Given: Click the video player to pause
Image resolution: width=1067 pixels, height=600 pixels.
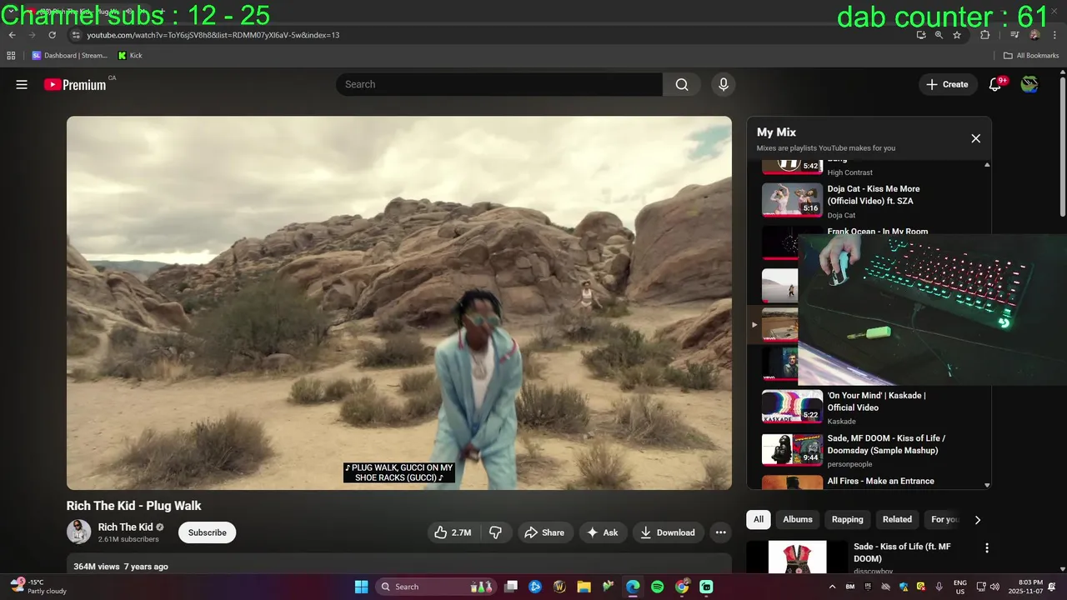Looking at the screenshot, I should pyautogui.click(x=399, y=302).
